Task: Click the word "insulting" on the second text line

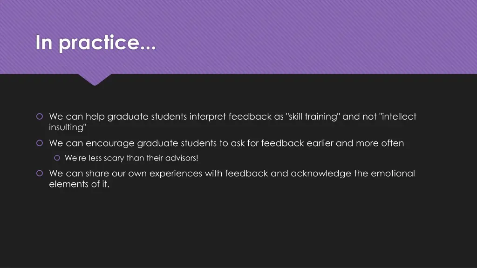Action: coord(66,127)
